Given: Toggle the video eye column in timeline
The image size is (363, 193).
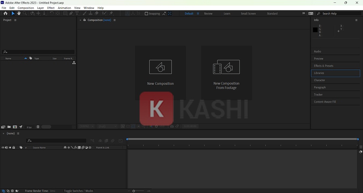Looking at the screenshot, I should coord(3,148).
